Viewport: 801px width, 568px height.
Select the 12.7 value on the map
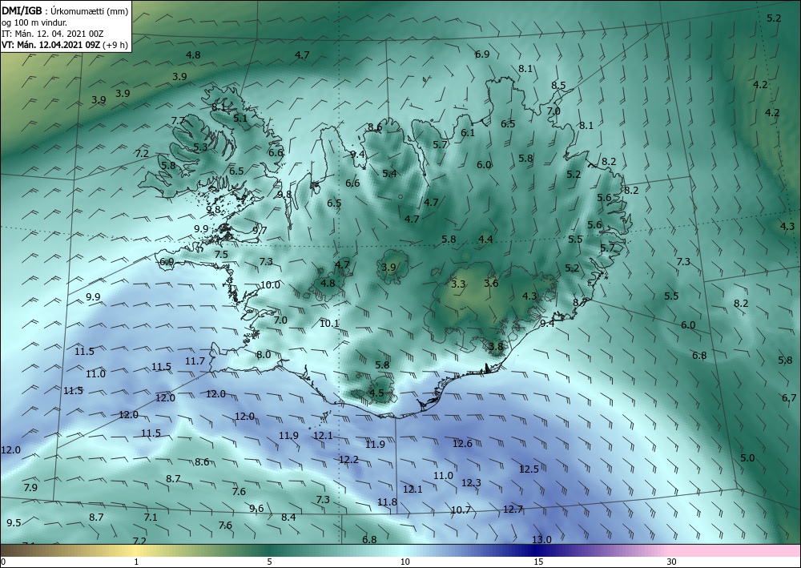(513, 509)
